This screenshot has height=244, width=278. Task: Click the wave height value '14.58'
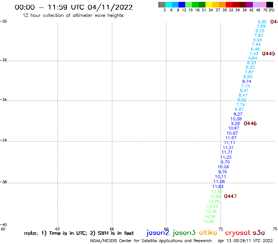click(210, 217)
